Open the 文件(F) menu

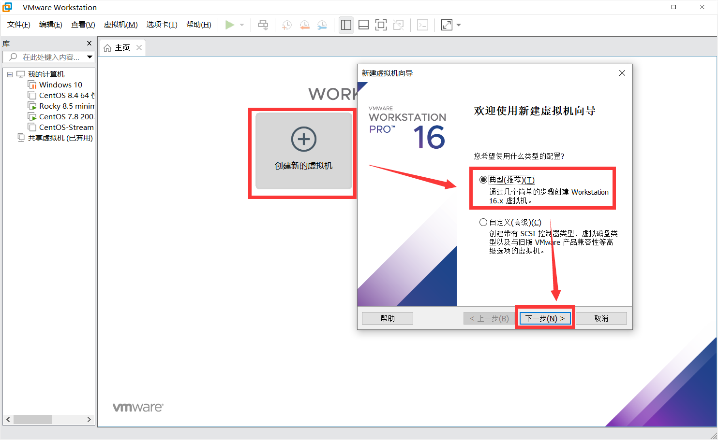pyautogui.click(x=18, y=25)
